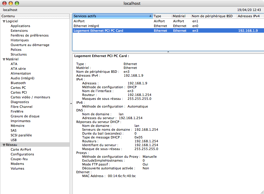Screen dimensions: 264x194
Task: Collapse the Réseau tree section
Action: pos(4,145)
